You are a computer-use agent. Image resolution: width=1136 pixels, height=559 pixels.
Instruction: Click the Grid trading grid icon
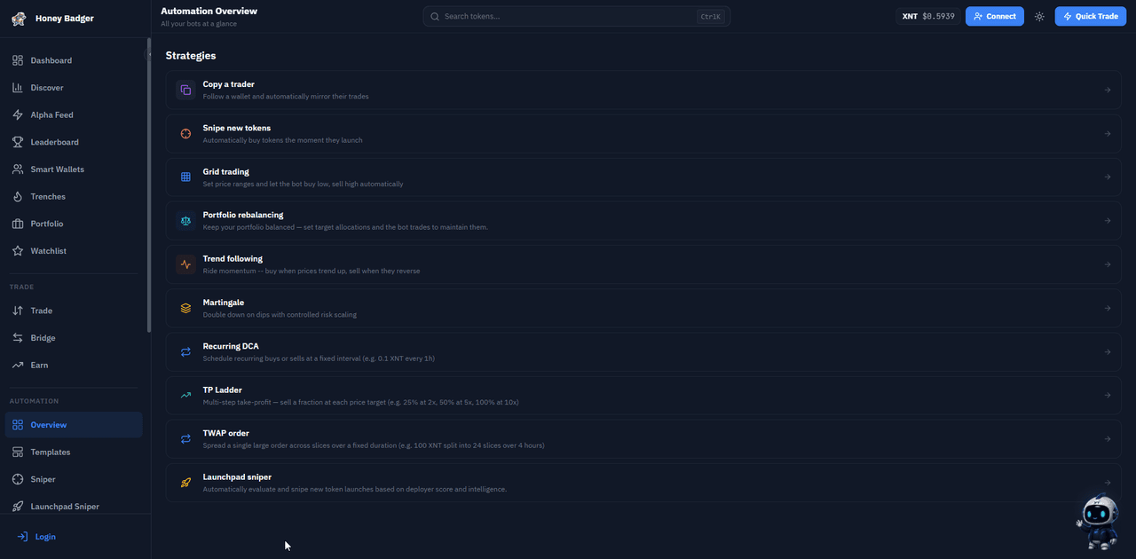point(185,177)
